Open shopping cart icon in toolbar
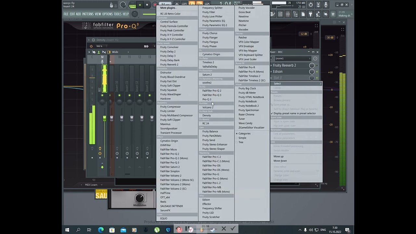The width and height of the screenshot is (416, 234). [333, 14]
